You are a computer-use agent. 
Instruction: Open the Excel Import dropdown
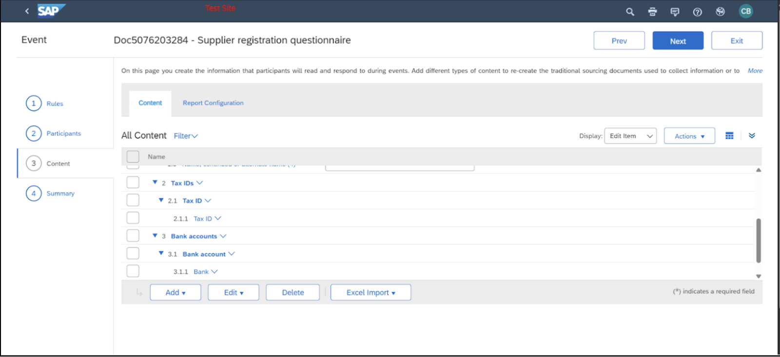tap(370, 292)
